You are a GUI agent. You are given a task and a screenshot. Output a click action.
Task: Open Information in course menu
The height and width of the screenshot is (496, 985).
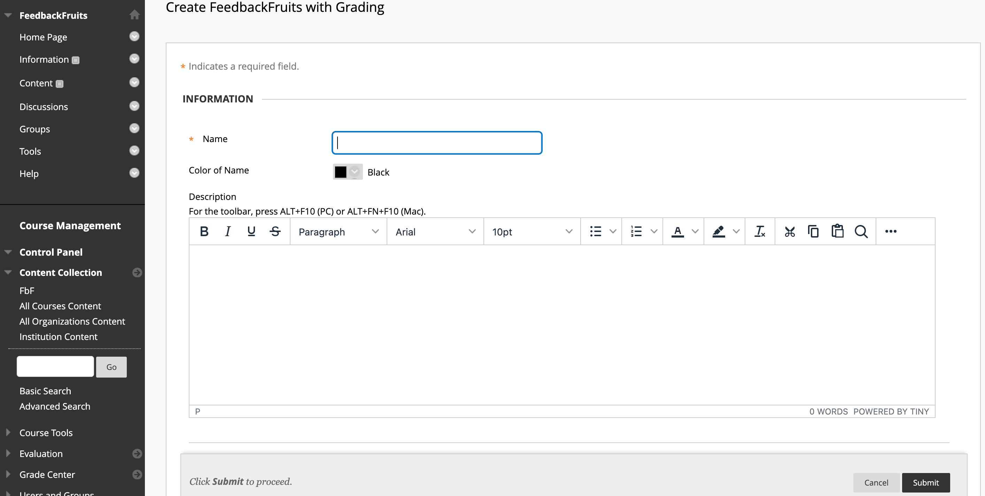(44, 59)
